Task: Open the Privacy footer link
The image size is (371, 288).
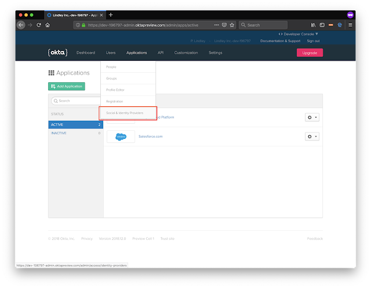Action: pyautogui.click(x=87, y=239)
